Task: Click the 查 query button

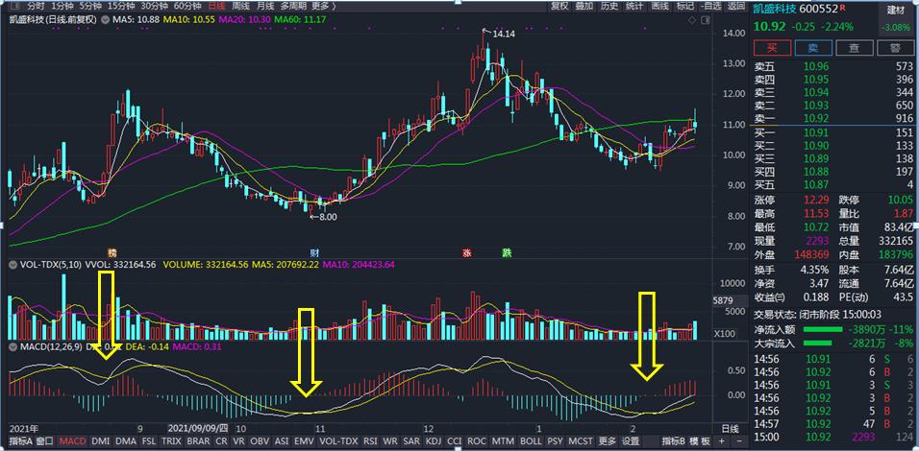Action: 854,47
